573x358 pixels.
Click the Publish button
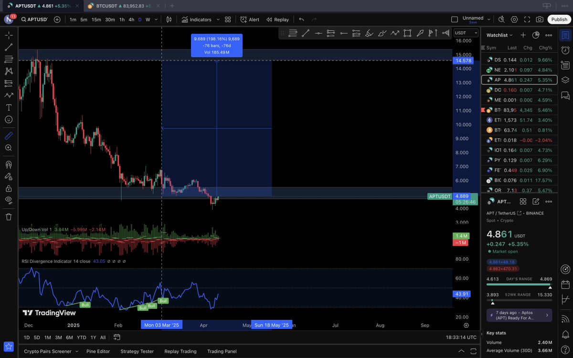(559, 20)
